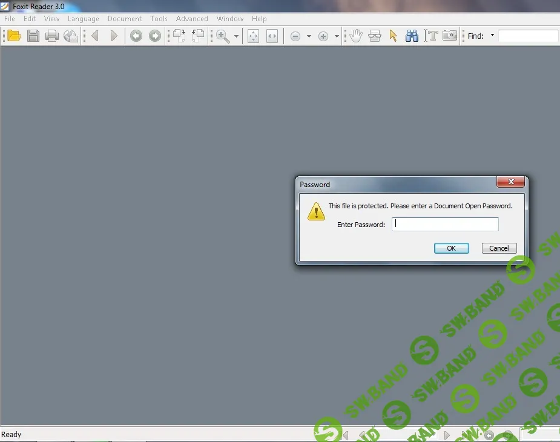This screenshot has height=442, width=560.
Task: Click the Fit Width icon
Action: 272,36
